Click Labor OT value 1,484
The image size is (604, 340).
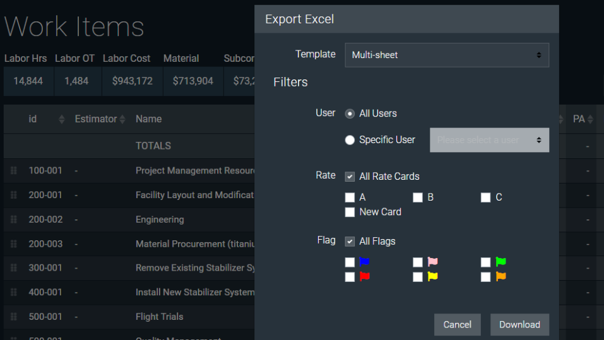pyautogui.click(x=76, y=81)
